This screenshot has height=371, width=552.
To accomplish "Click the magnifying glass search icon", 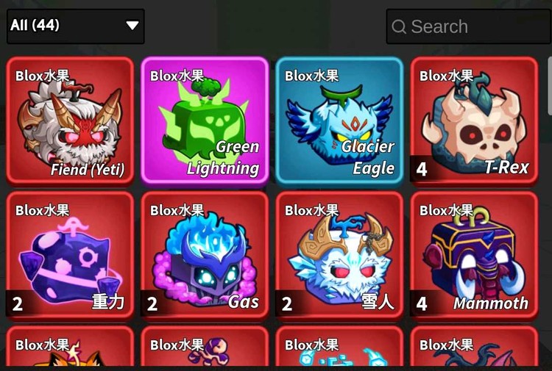I will 399,26.
